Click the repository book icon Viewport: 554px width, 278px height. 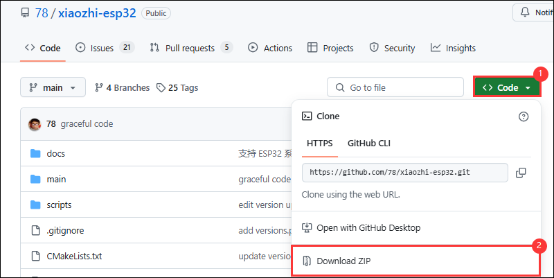click(x=25, y=12)
